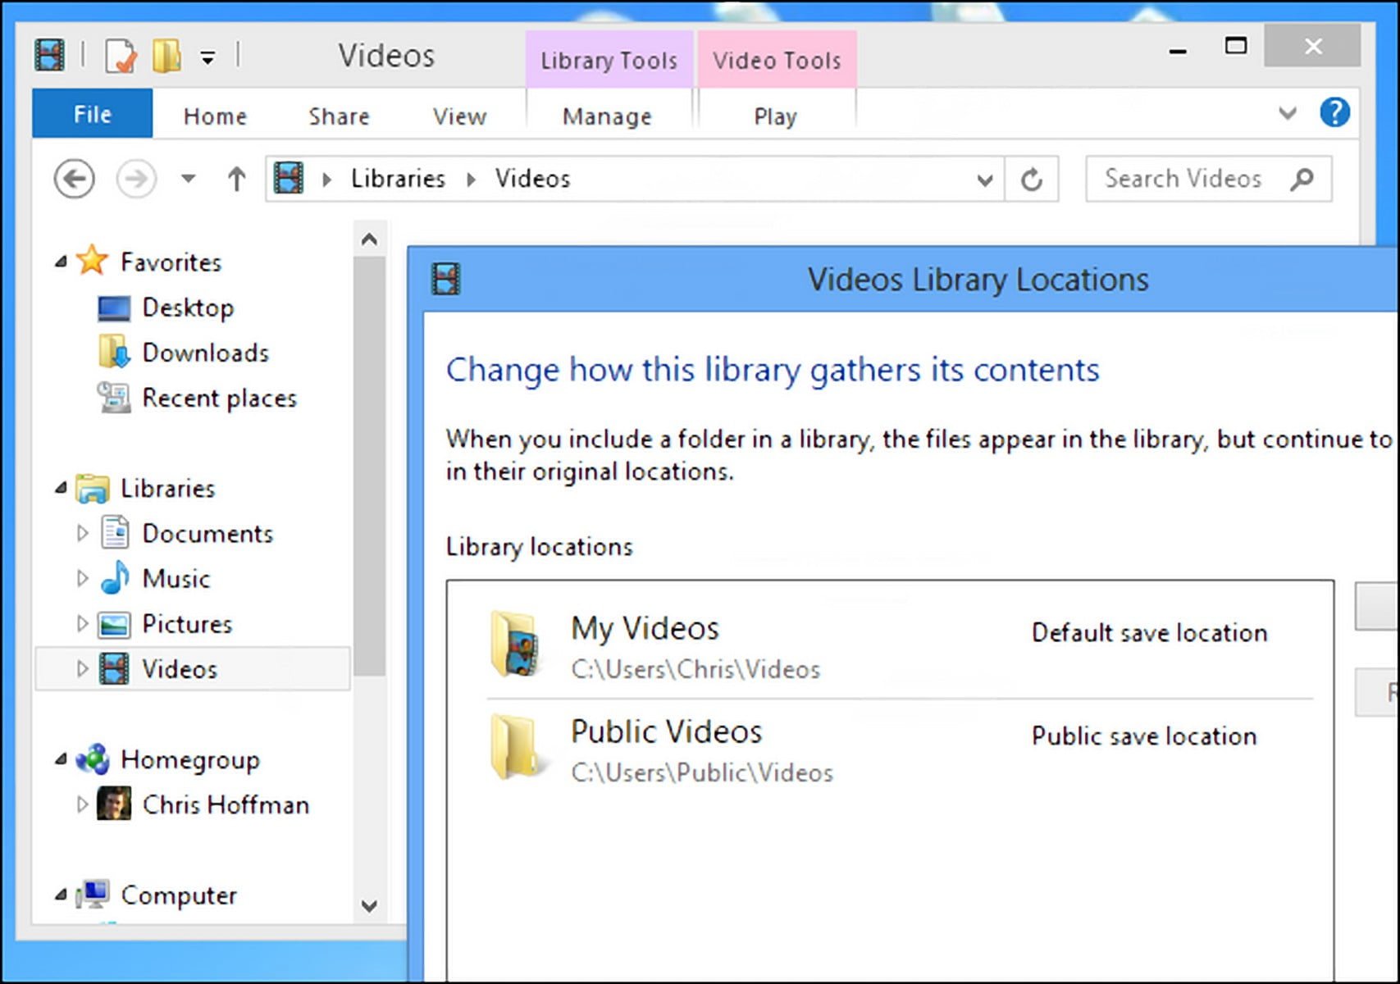Open the Customize Quick Access Toolbar dropdown
Image resolution: width=1400 pixels, height=984 pixels.
point(208,57)
